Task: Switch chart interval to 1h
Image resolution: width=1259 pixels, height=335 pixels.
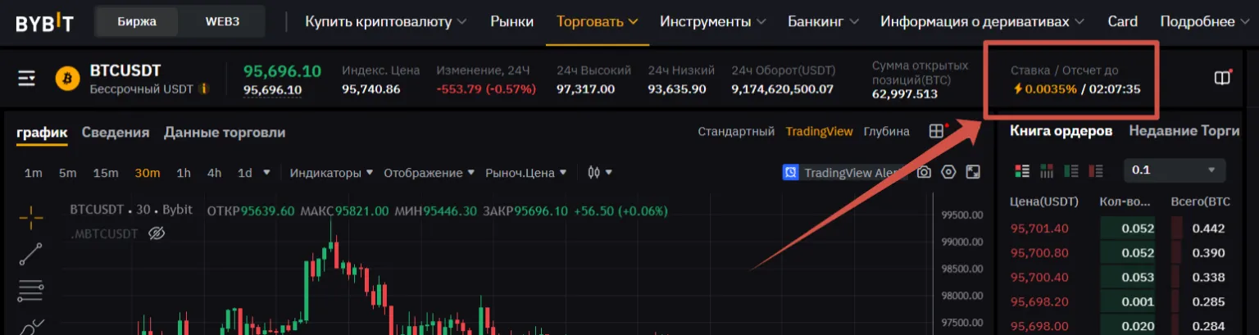Action: pos(184,173)
